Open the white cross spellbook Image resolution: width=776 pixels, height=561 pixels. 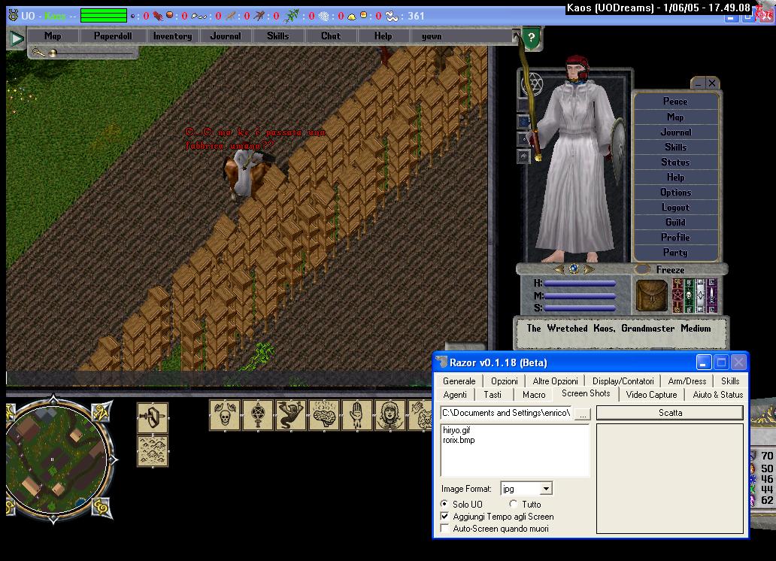pyautogui.click(x=700, y=296)
